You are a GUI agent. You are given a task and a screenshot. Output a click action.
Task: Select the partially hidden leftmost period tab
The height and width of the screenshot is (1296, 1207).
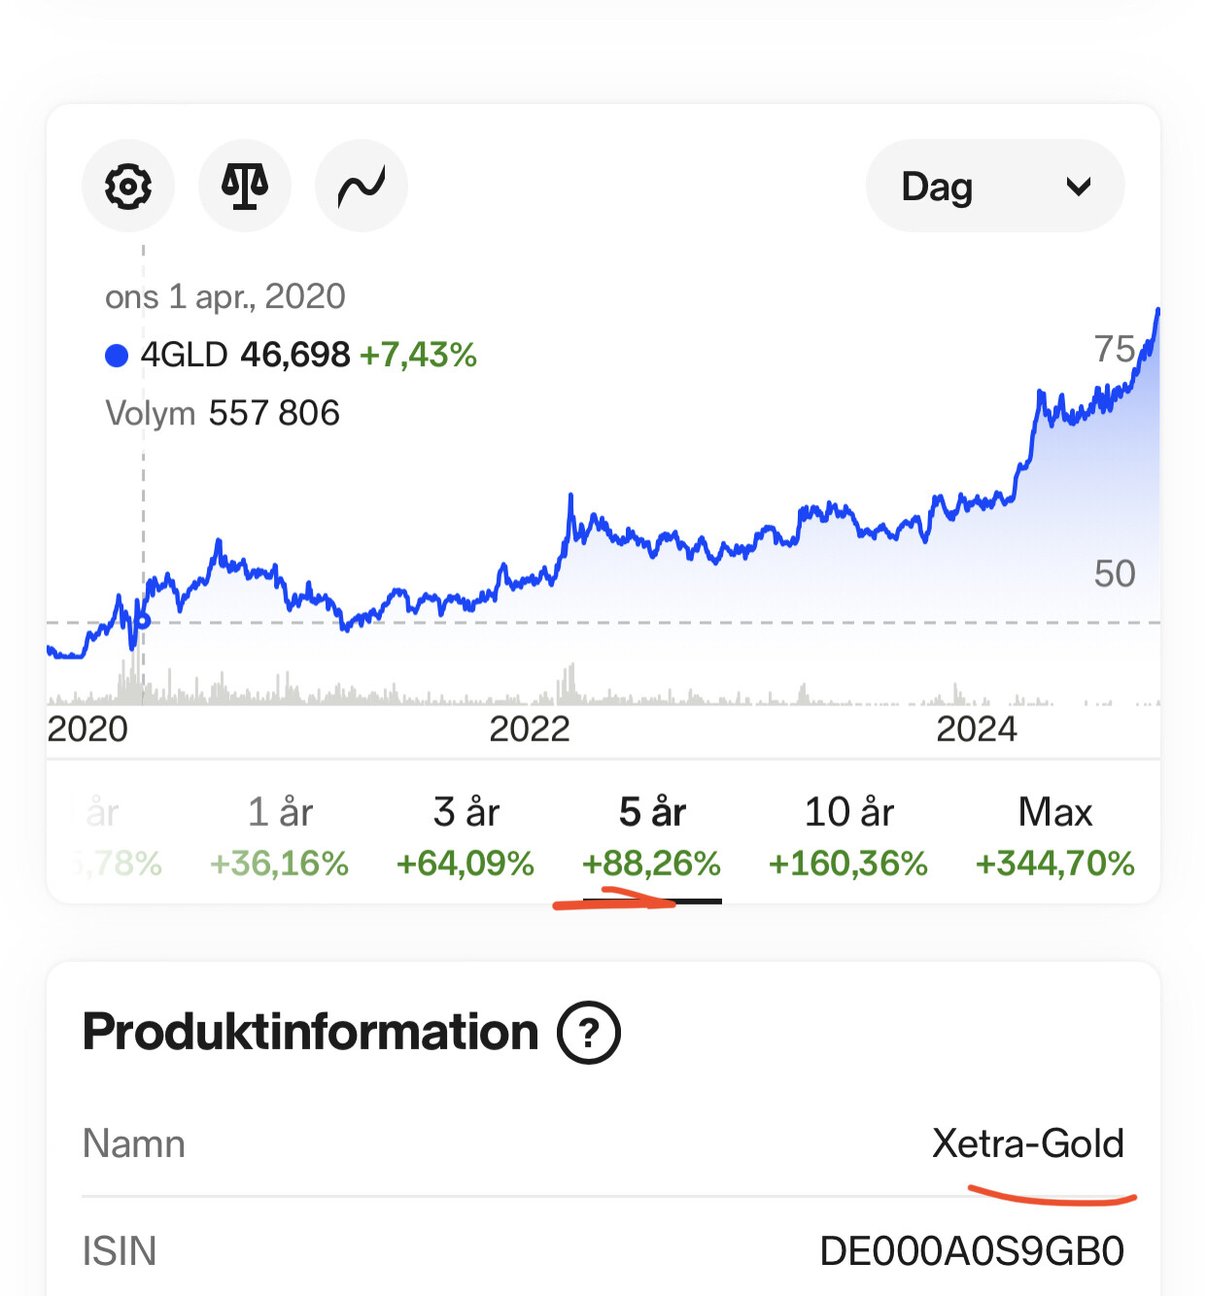tap(109, 836)
